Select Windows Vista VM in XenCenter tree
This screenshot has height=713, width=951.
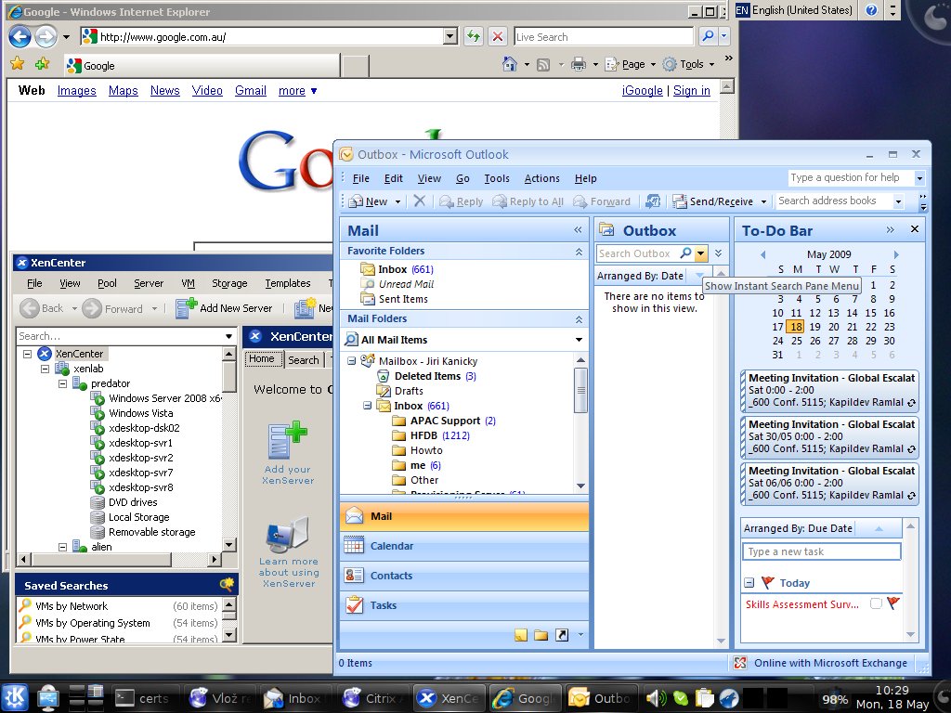[x=141, y=413]
